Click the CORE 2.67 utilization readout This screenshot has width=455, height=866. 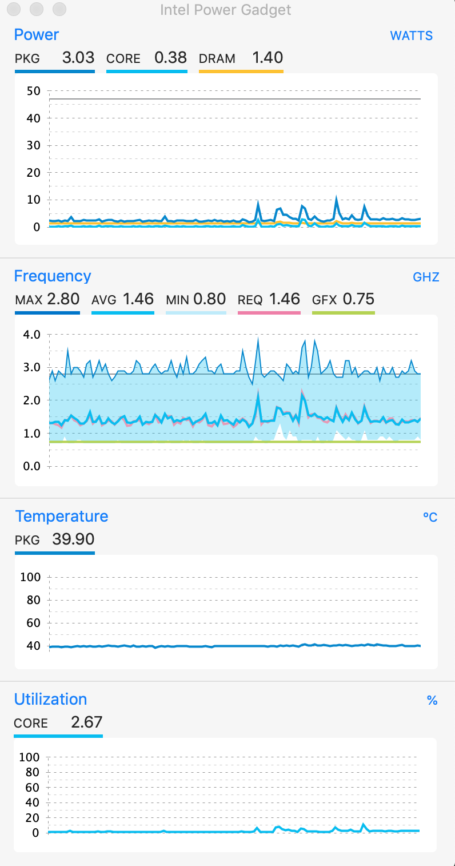coord(58,722)
